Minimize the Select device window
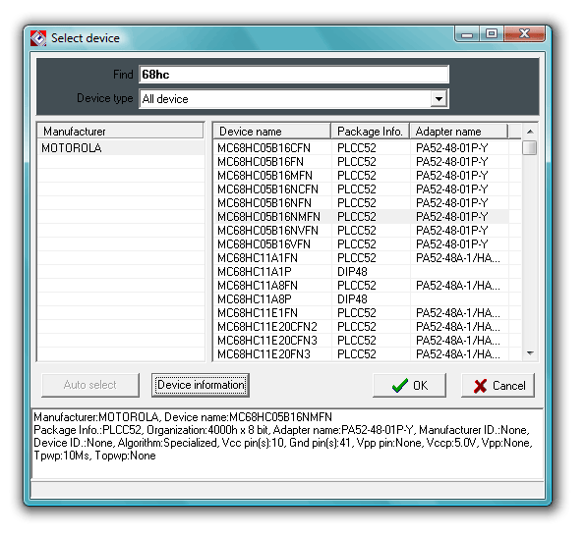The image size is (586, 538). point(467,34)
